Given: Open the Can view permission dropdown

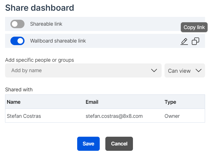Looking at the screenshot, I should coord(184,71).
